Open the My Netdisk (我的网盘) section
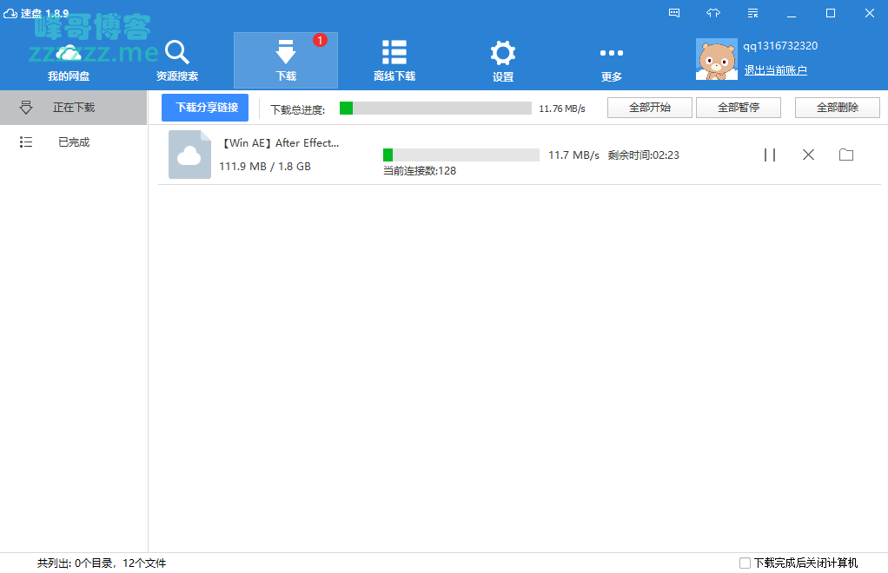888x573 pixels. point(69,61)
